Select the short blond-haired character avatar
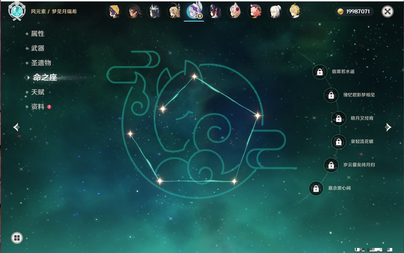This screenshot has height=253, width=404. click(295, 11)
